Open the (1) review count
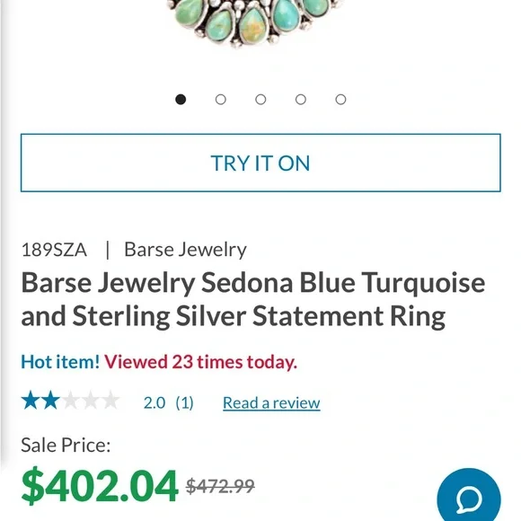The width and height of the screenshot is (521, 521). (x=184, y=403)
